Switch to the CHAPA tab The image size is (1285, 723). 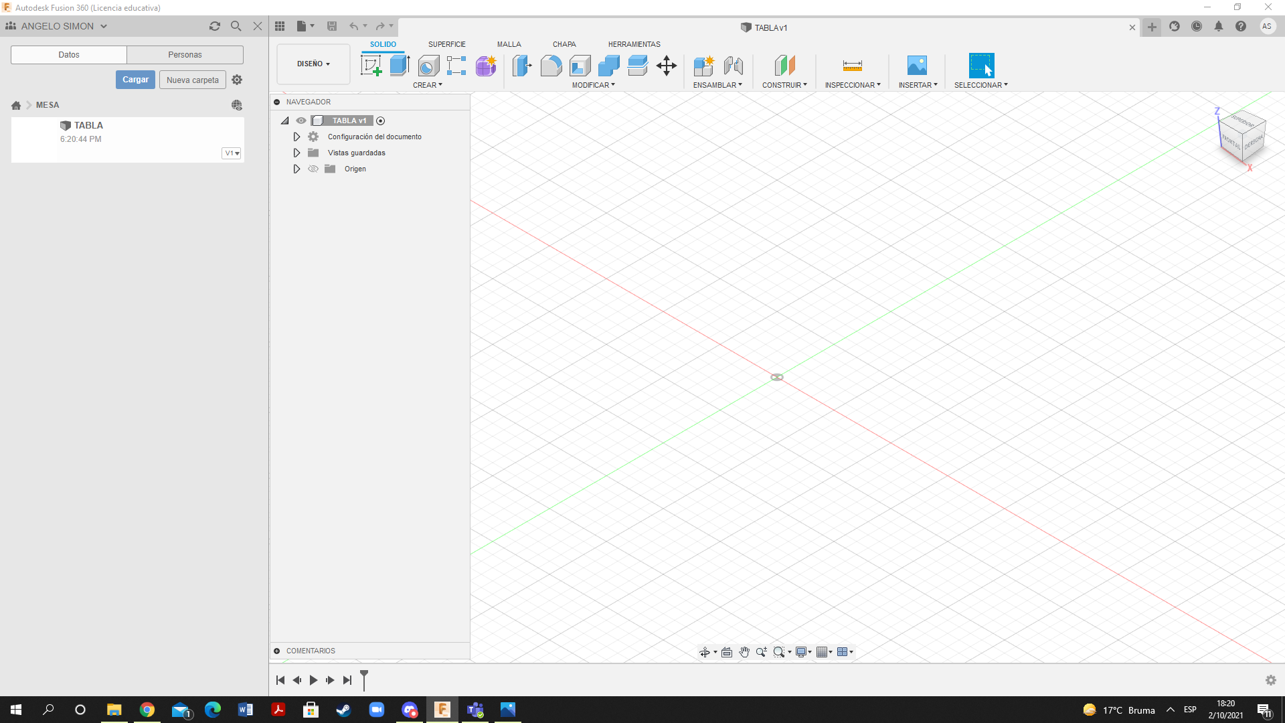click(x=564, y=44)
